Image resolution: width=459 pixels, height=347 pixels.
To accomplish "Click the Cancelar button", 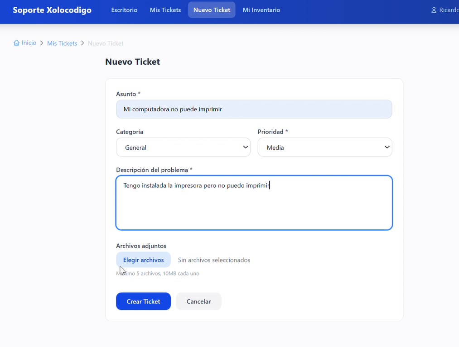I will (199, 301).
